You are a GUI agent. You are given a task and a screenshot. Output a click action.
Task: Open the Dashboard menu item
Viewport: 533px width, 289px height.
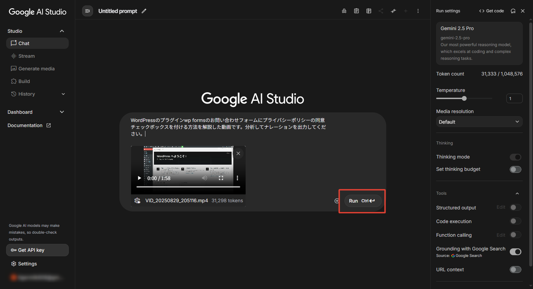pos(20,112)
